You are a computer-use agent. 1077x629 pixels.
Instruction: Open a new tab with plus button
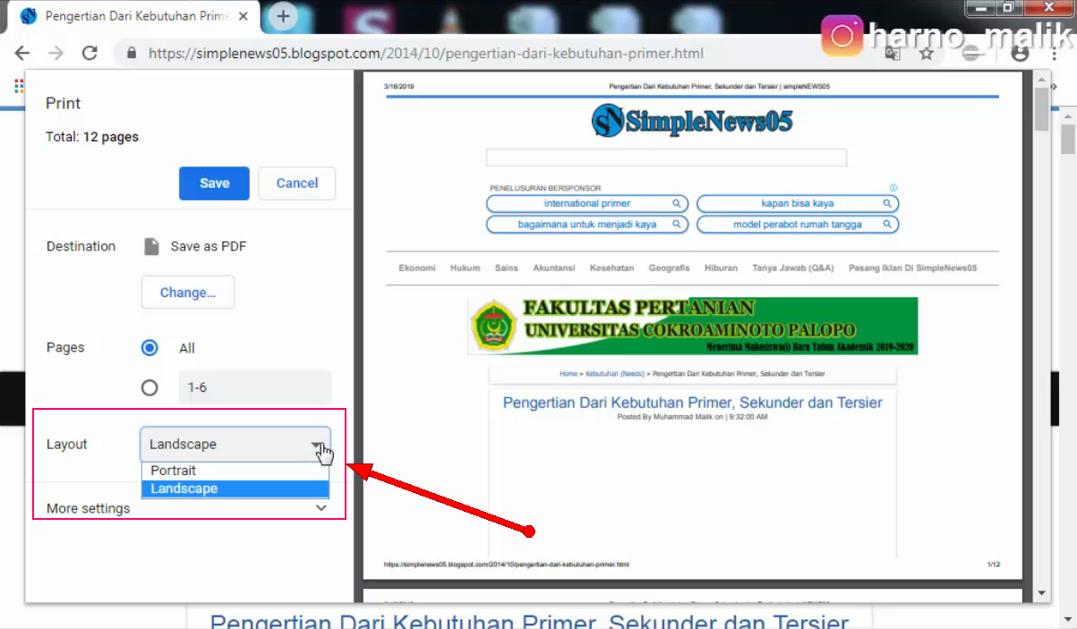[283, 16]
